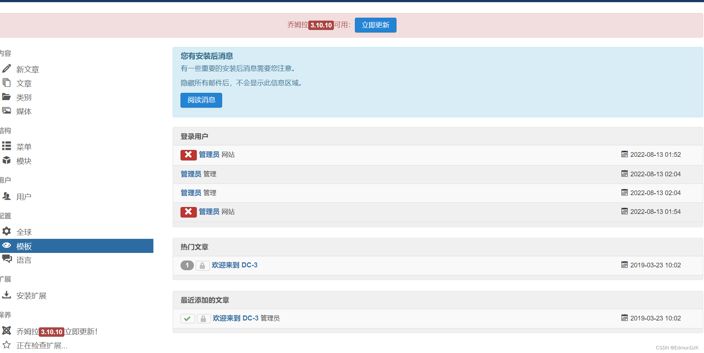Image resolution: width=704 pixels, height=353 pixels.
Task: Toggle the lock icon beside 欢迎来到 DC-3
Action: click(x=203, y=265)
